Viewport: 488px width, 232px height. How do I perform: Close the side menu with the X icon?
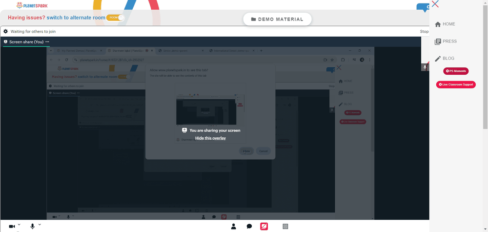435,4
